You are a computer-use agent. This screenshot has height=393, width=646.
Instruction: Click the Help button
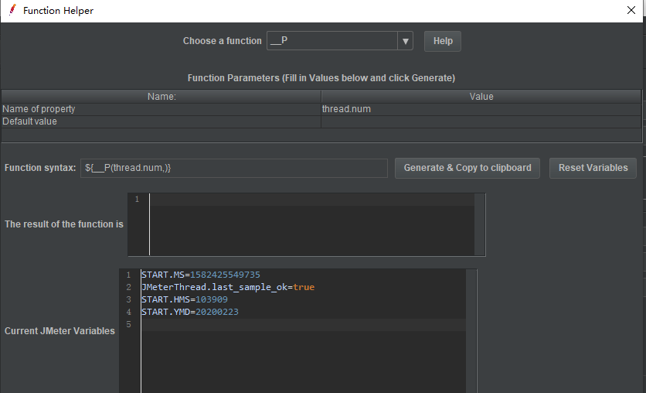[443, 41]
